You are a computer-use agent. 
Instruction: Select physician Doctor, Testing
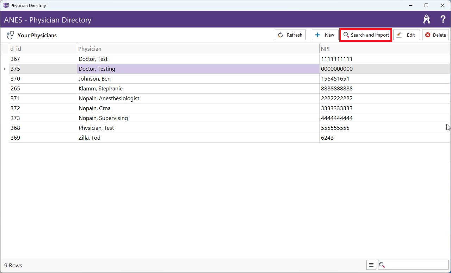tap(198, 69)
